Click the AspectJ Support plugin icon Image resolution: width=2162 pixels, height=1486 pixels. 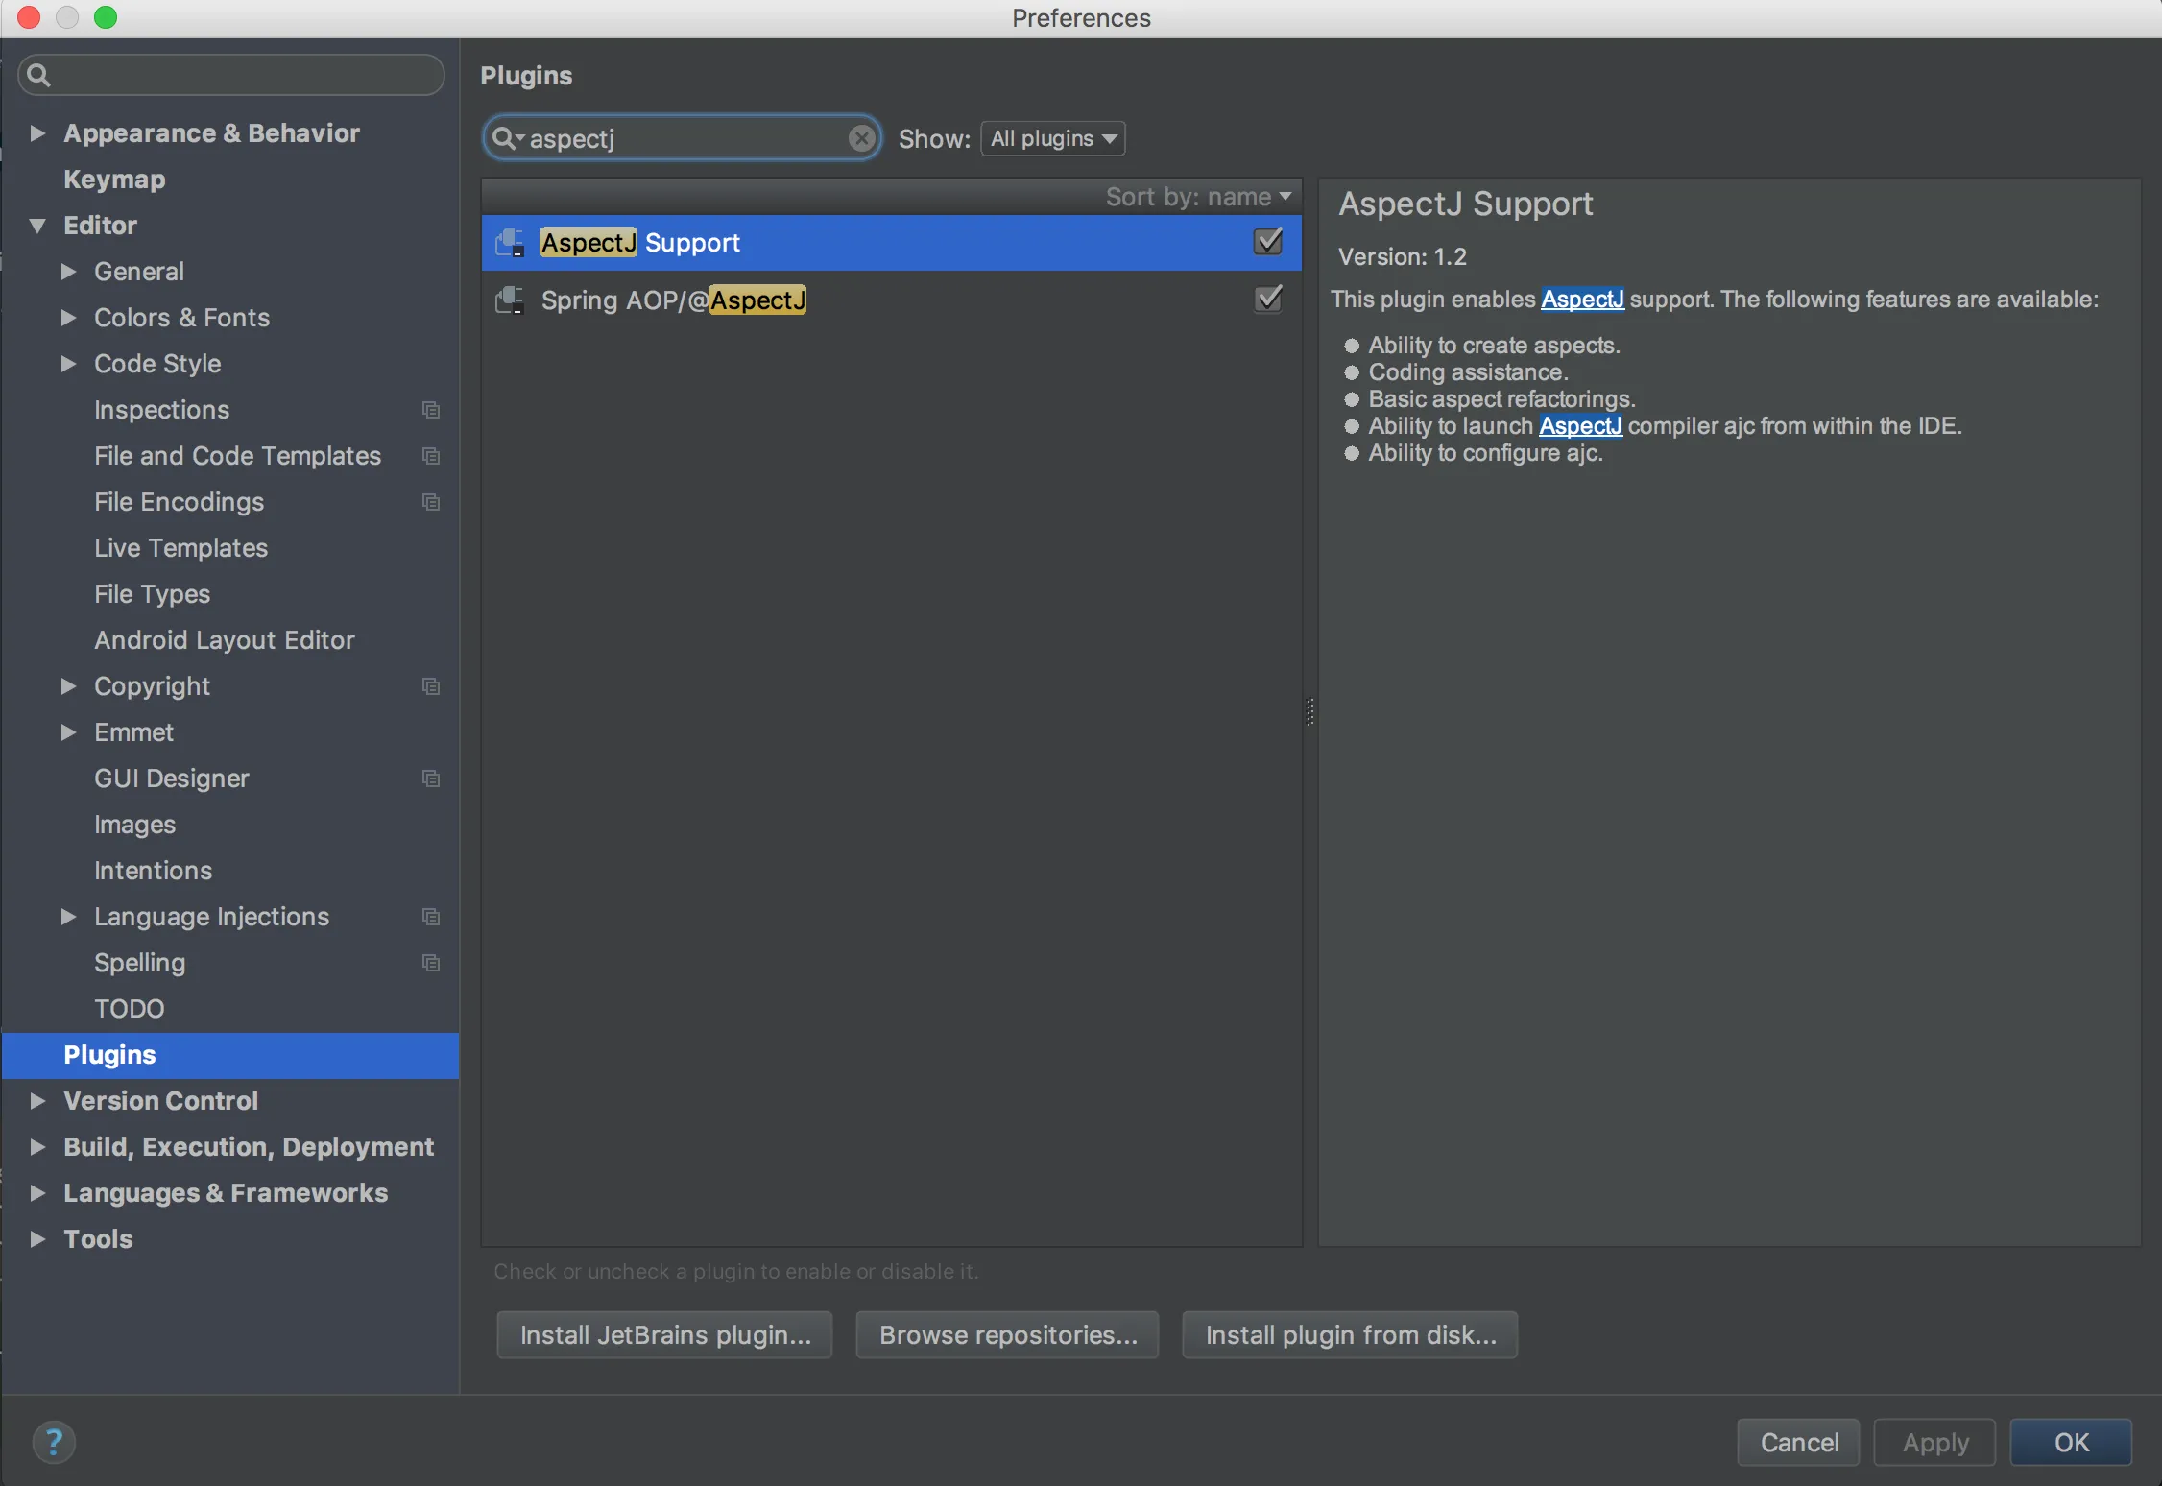click(510, 243)
